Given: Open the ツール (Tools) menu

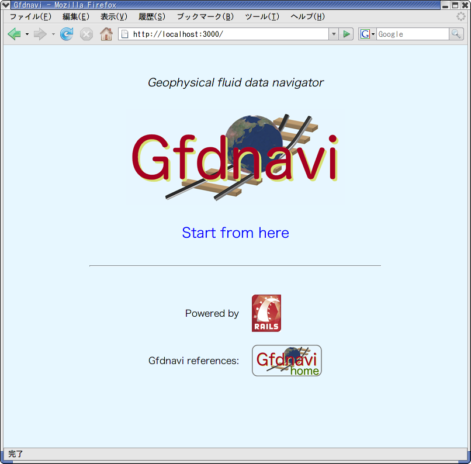Looking at the screenshot, I should tap(262, 17).
